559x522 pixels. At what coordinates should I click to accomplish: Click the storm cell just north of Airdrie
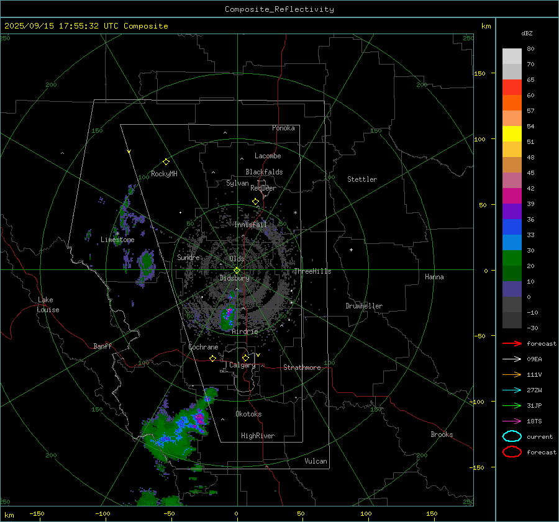click(227, 315)
